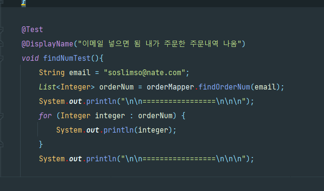The width and height of the screenshot is (324, 191).
Task: Click the "soslimso@nate.com" string literal
Action: (144, 73)
